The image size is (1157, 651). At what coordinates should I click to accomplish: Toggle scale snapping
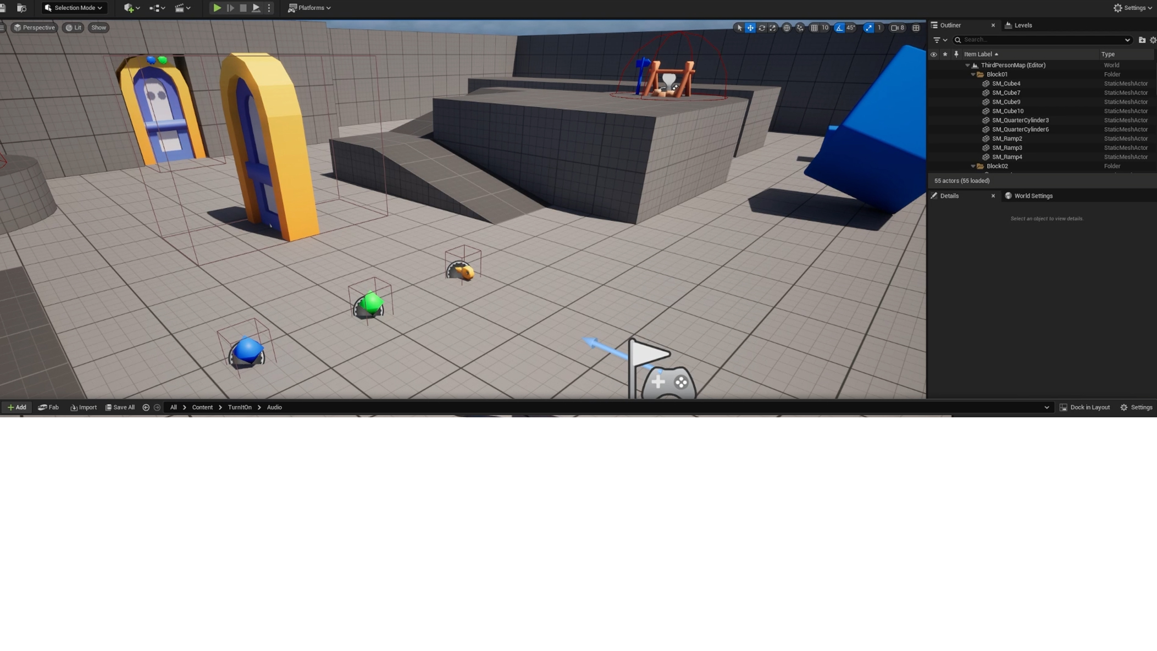click(868, 27)
